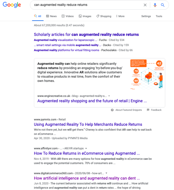Switch to the News tab

(x=51, y=16)
